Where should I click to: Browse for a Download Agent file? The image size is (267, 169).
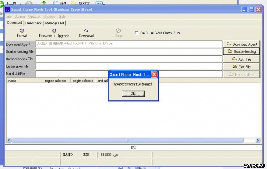tap(241, 44)
